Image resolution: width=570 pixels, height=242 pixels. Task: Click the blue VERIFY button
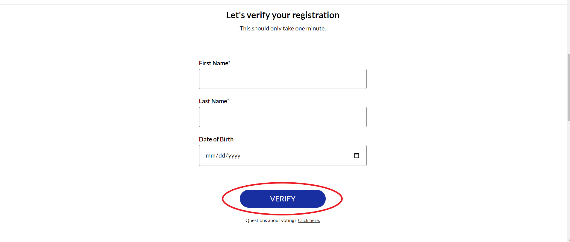point(283,199)
